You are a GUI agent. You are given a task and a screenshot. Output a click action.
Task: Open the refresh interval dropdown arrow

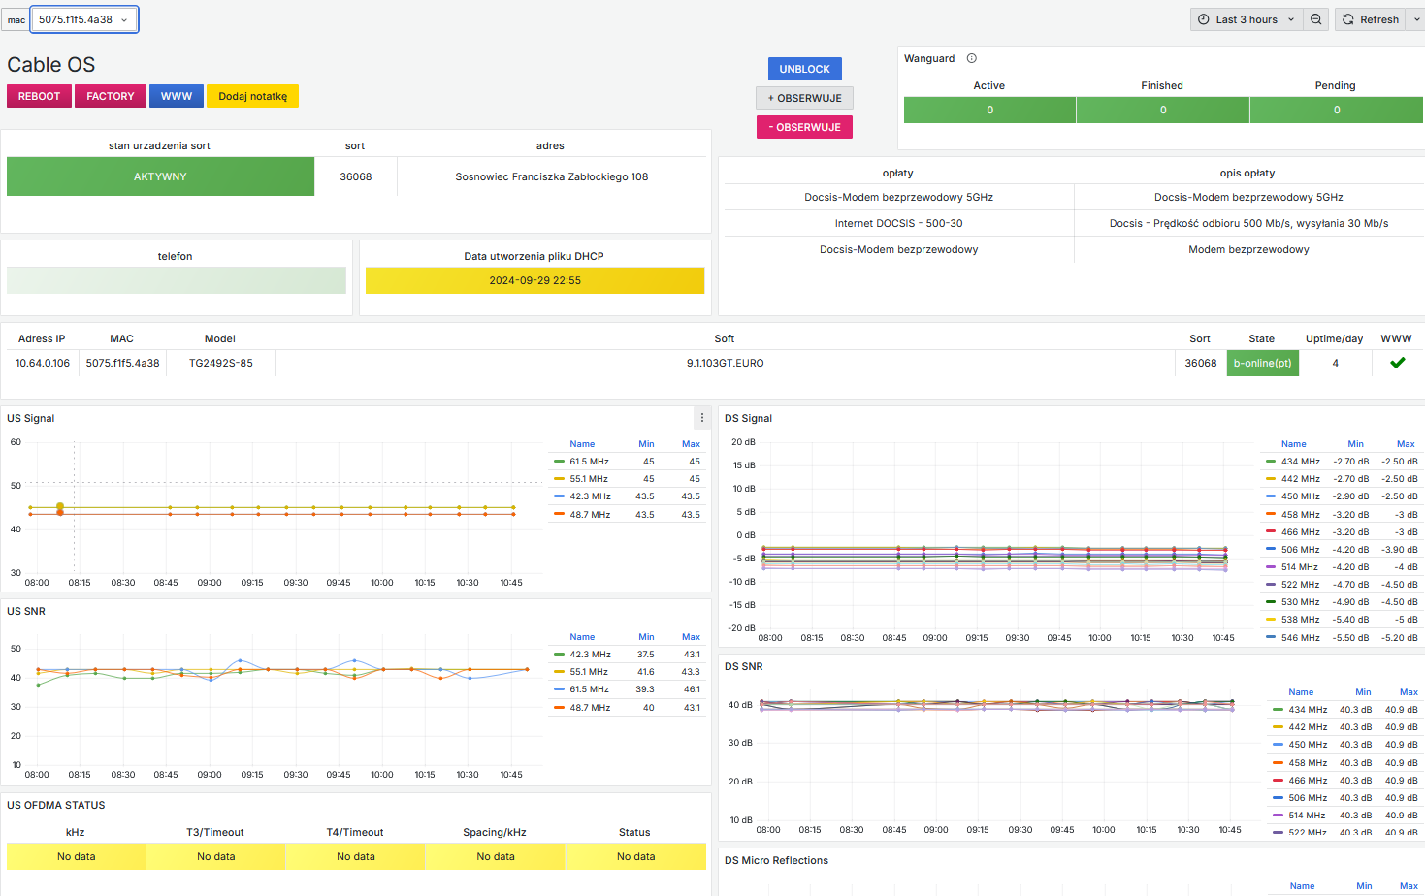point(1416,19)
